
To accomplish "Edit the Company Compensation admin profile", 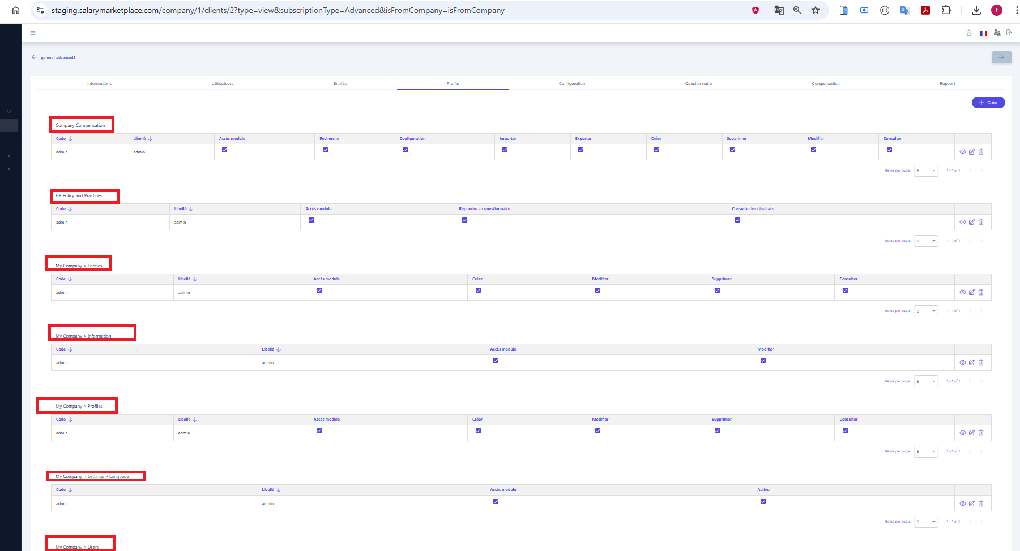I will coord(972,152).
